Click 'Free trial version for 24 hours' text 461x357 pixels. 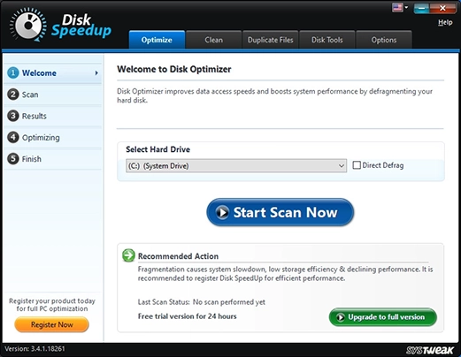[x=187, y=316]
